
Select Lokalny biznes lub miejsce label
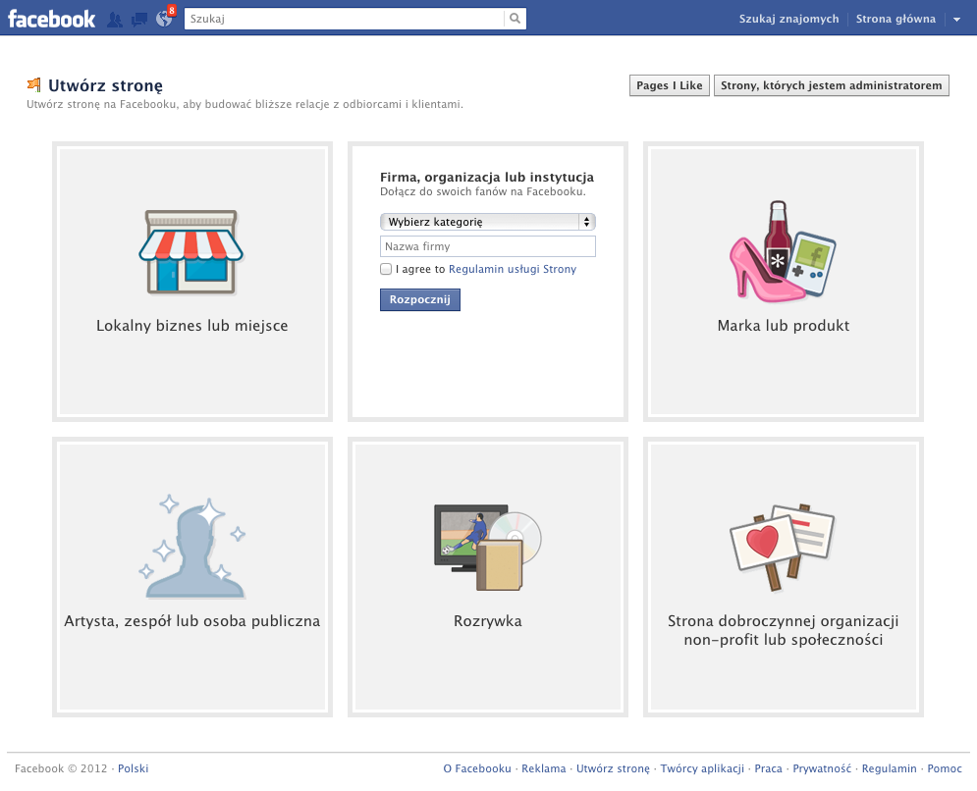[191, 326]
